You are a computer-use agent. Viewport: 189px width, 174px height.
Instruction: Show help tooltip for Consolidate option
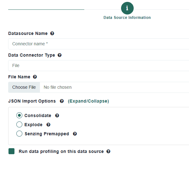pyautogui.click(x=57, y=115)
